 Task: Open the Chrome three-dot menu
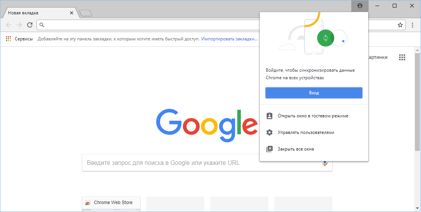pos(413,25)
